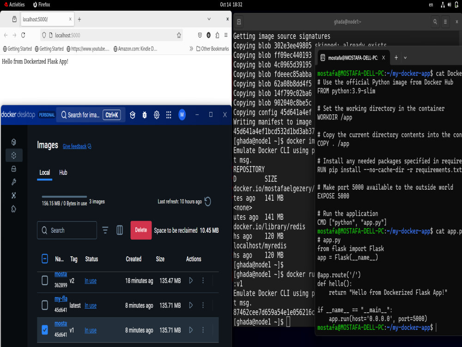The image size is (462, 347).
Task: Open Docker Learning center graduation cap icon
Action: coord(133,115)
